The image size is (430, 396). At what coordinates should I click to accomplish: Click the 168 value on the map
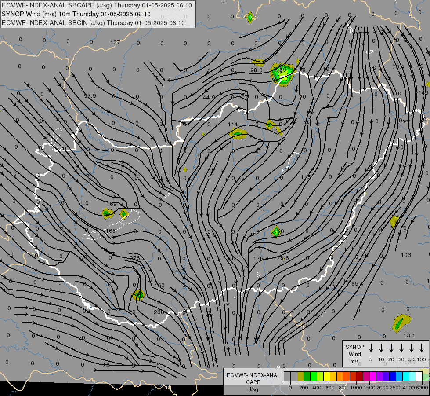point(111,231)
